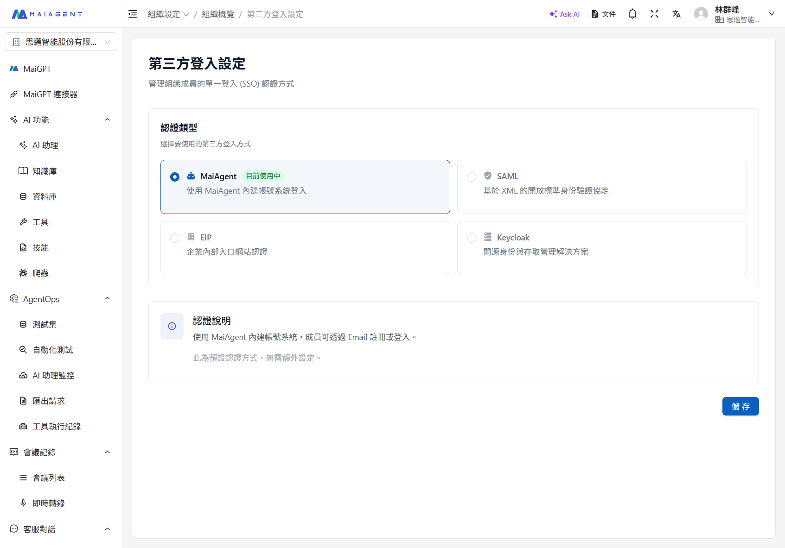Open the 爬蟲 crawler section
This screenshot has width=785, height=548.
(40, 273)
